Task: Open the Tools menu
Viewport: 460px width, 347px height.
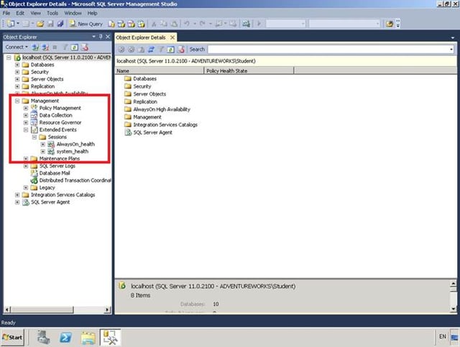Action: click(x=52, y=13)
